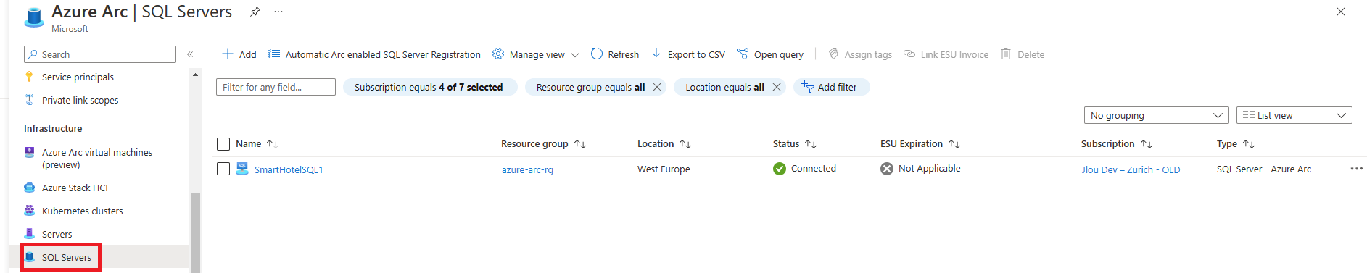Refresh the SQL Servers list
This screenshot has height=273, width=1367.
(x=615, y=54)
